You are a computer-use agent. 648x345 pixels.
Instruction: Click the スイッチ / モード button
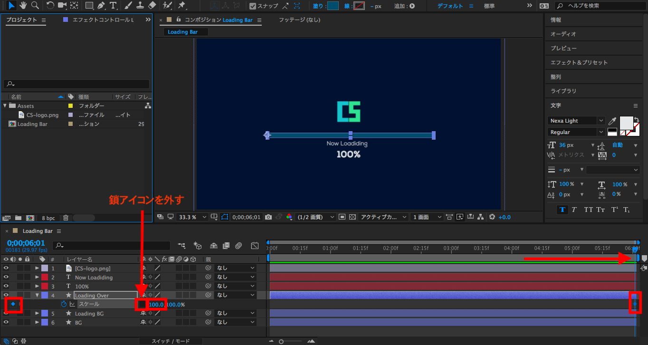click(x=171, y=341)
